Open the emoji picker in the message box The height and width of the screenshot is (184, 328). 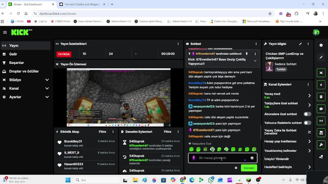tap(252, 158)
